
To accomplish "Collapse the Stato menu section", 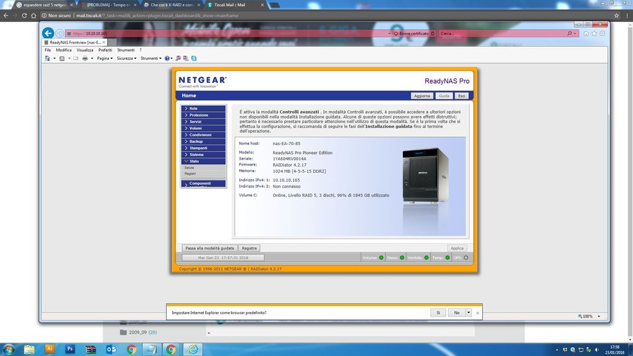I will tap(203, 161).
